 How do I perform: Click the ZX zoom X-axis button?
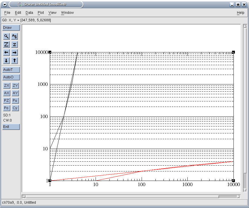pos(7,86)
